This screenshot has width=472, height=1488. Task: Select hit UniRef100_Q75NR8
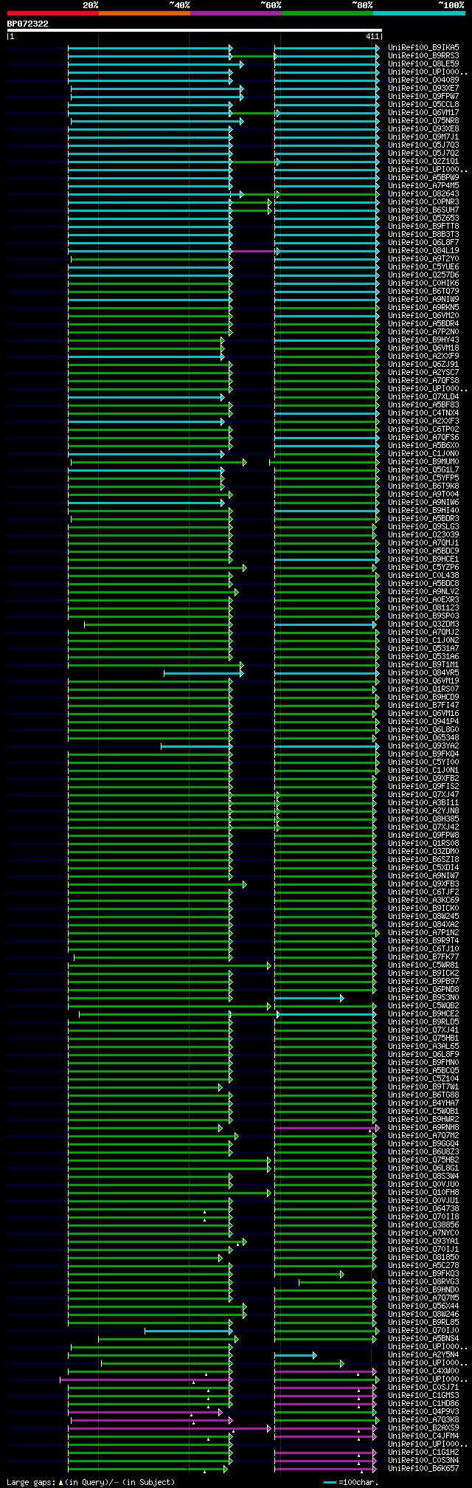point(423,120)
